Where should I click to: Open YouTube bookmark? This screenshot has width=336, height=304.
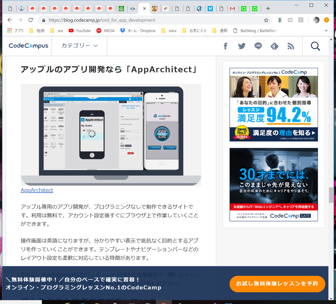(80, 30)
